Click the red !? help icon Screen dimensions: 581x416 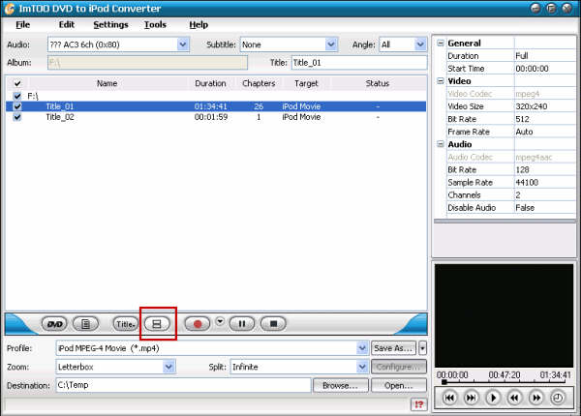419,404
